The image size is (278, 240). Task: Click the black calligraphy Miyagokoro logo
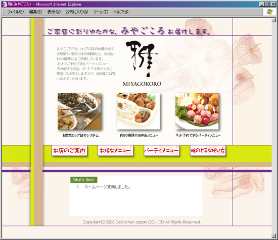[x=142, y=59]
